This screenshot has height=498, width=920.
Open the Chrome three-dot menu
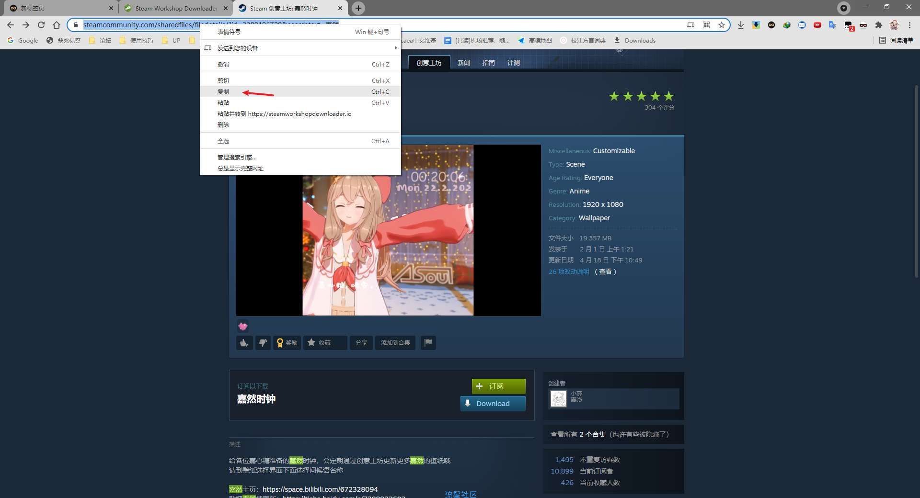[909, 25]
